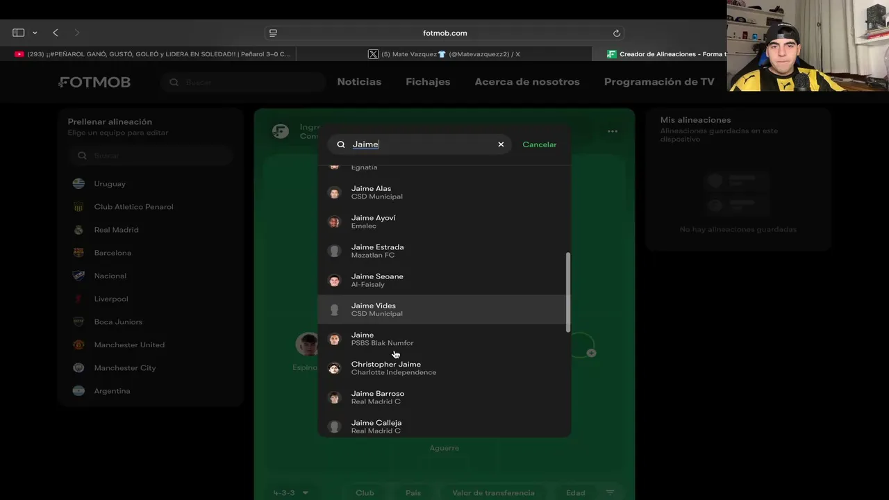Screen dimensions: 889x500
Task: Pick the Liverpool crest icon
Action: (79, 299)
